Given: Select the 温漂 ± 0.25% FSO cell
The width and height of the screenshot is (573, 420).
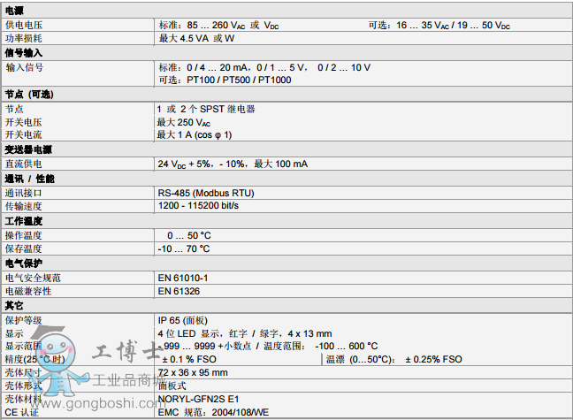Looking at the screenshot, I should click(393, 359).
